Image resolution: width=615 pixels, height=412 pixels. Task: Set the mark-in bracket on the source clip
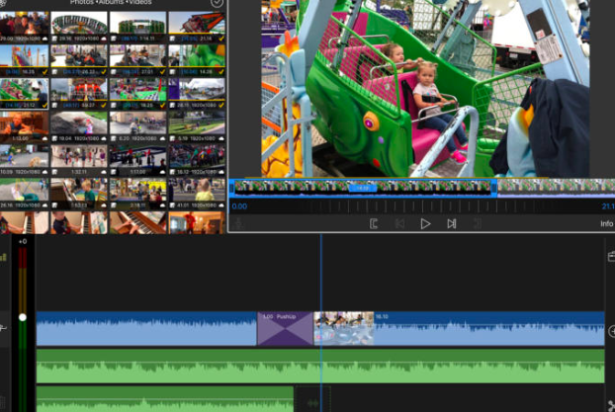(374, 224)
